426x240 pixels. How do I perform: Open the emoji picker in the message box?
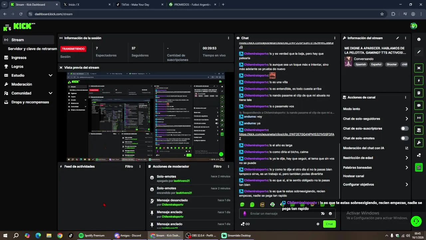pyautogui.click(x=330, y=214)
